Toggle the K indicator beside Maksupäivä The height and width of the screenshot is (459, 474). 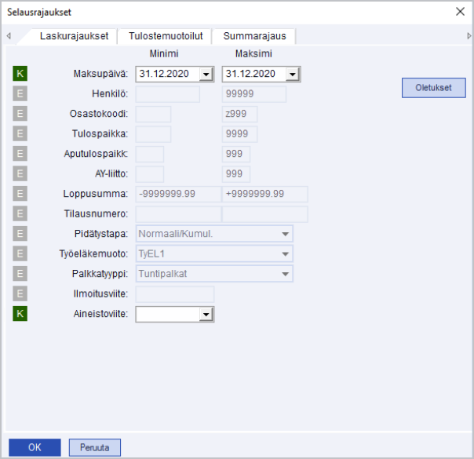(20, 74)
